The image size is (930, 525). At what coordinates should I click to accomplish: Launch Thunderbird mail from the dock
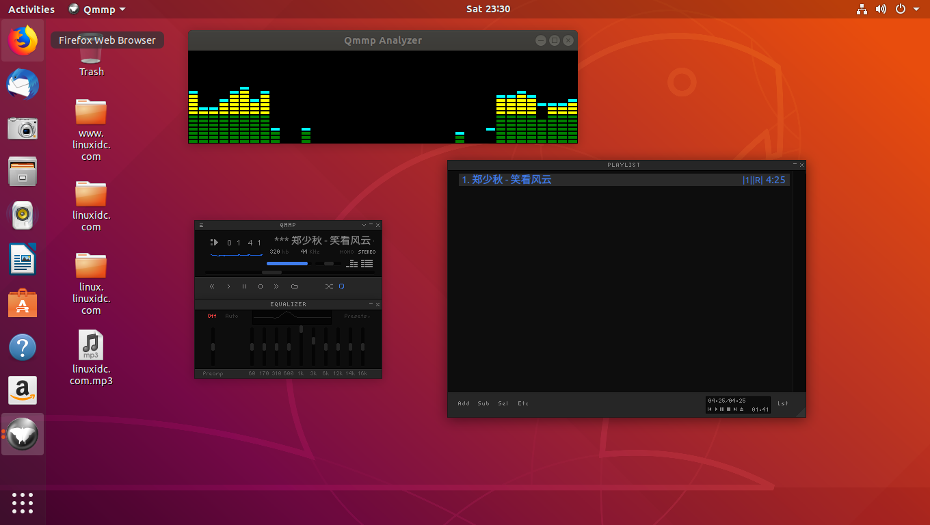pos(23,85)
